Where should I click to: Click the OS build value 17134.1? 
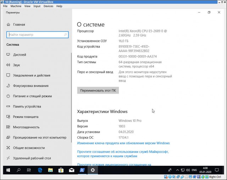point(123,137)
